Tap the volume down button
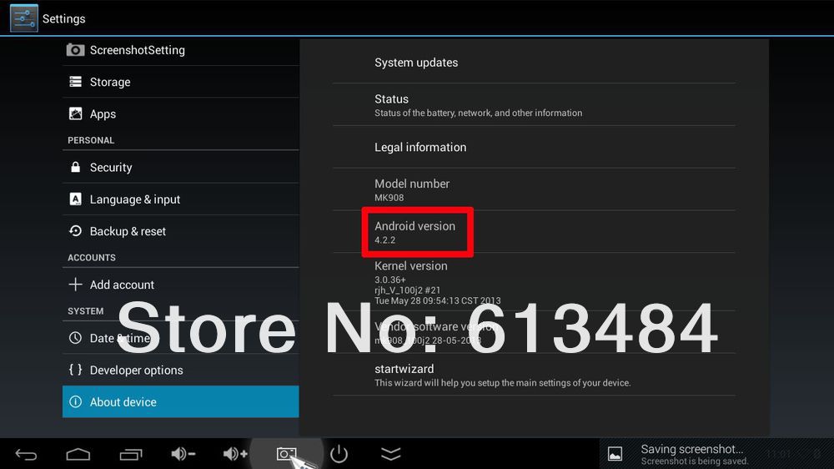The height and width of the screenshot is (469, 834). click(183, 454)
